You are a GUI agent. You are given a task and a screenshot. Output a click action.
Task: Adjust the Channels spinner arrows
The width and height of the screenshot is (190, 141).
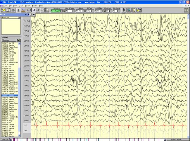[x=104, y=11]
